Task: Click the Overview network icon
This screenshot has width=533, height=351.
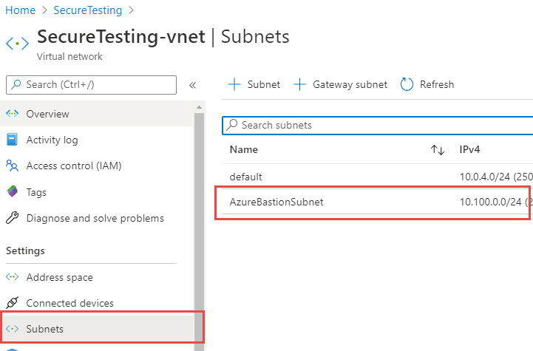Action: coord(13,114)
